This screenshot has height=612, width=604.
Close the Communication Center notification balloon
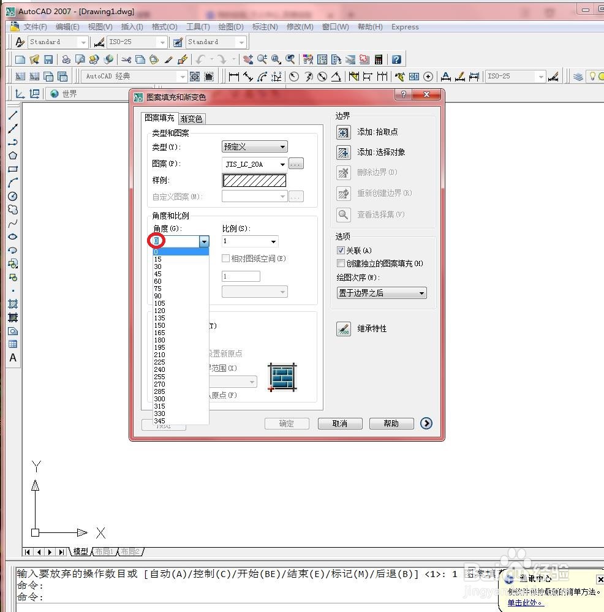[600, 580]
